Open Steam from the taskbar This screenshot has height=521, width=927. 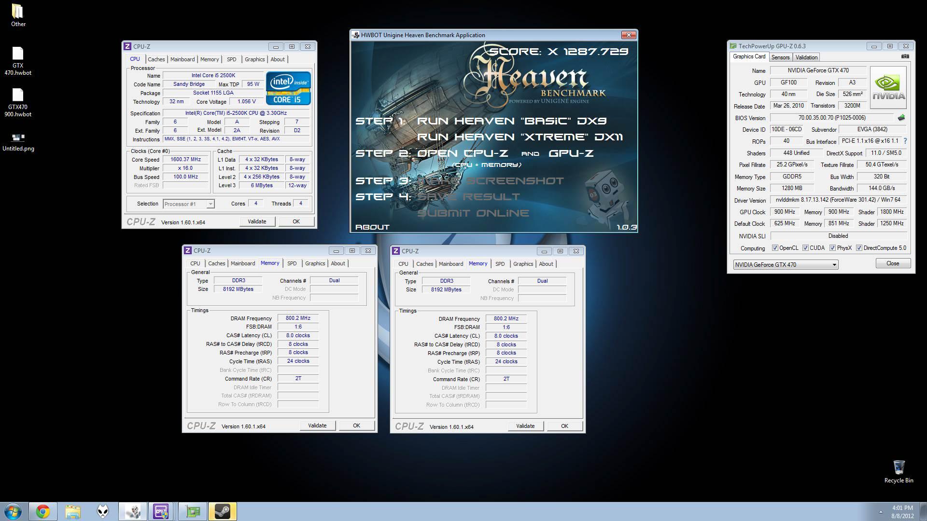click(222, 511)
